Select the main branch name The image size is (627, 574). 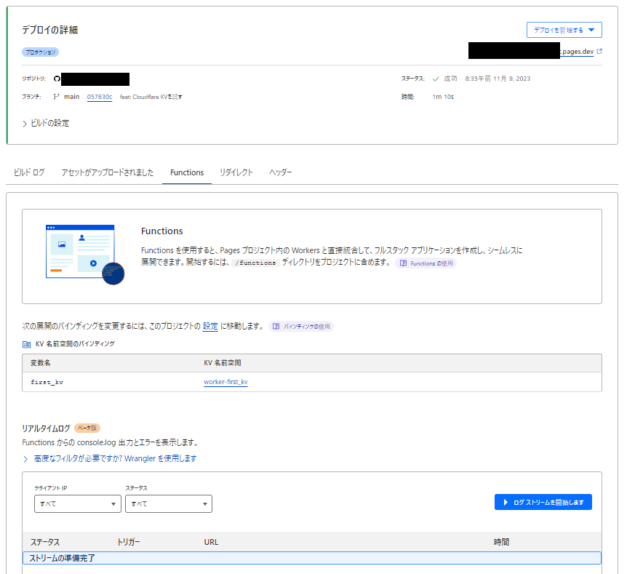click(x=71, y=97)
